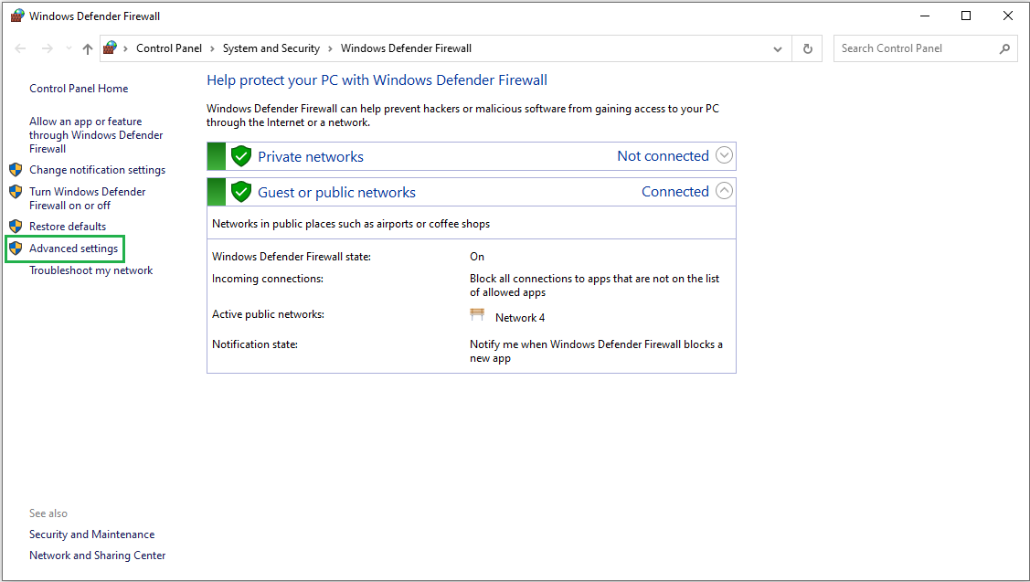Click shield icon beside Change notification settings

16,170
